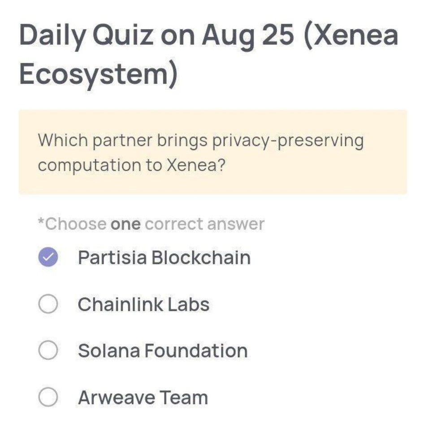The width and height of the screenshot is (424, 422).
Task: Click the checked Partisia Blockchain radio button
Action: point(48,256)
